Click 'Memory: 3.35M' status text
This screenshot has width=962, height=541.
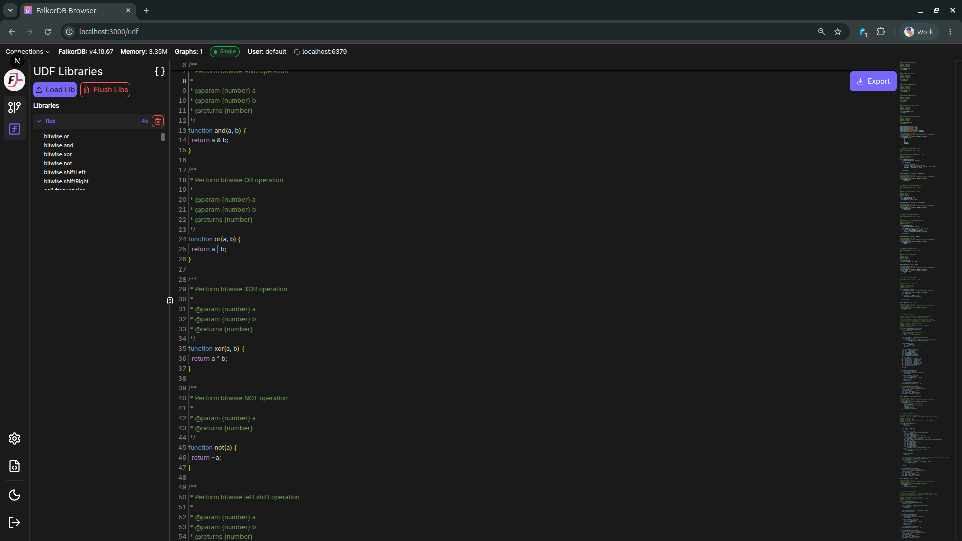(144, 52)
